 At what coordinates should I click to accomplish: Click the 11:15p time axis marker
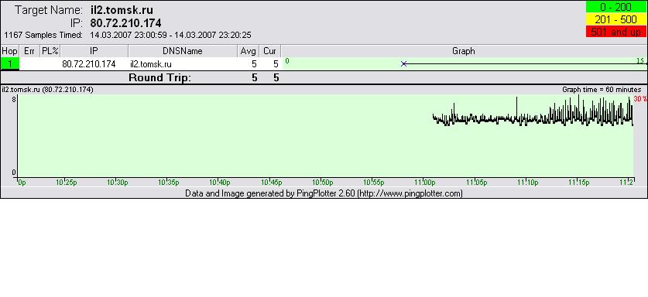[578, 183]
